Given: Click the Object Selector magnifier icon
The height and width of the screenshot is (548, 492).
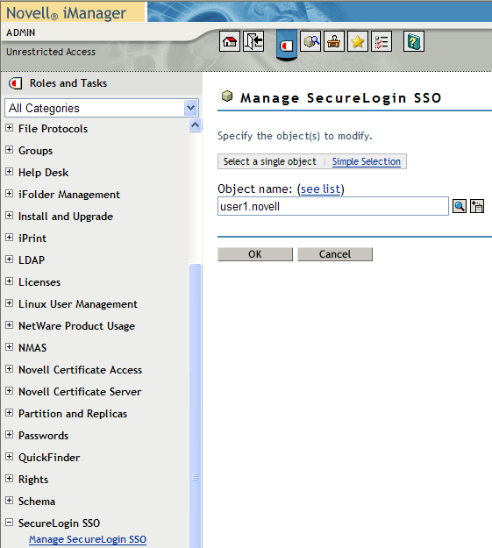Looking at the screenshot, I should (x=460, y=206).
